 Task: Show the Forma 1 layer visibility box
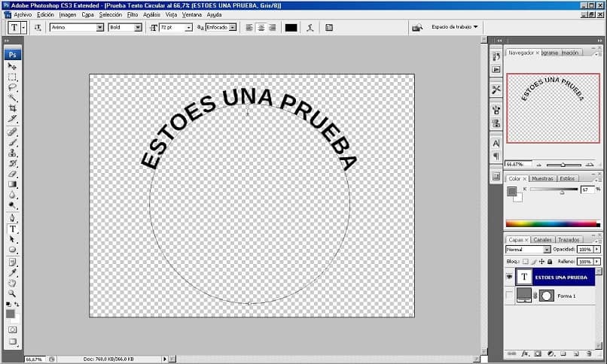(509, 296)
